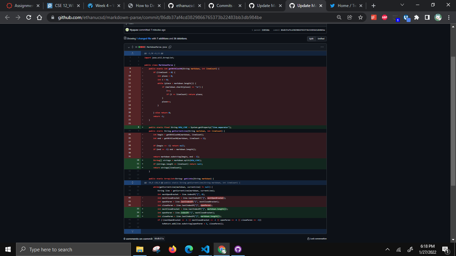
Task: Switch diff view to Unified
Action: pos(321,39)
